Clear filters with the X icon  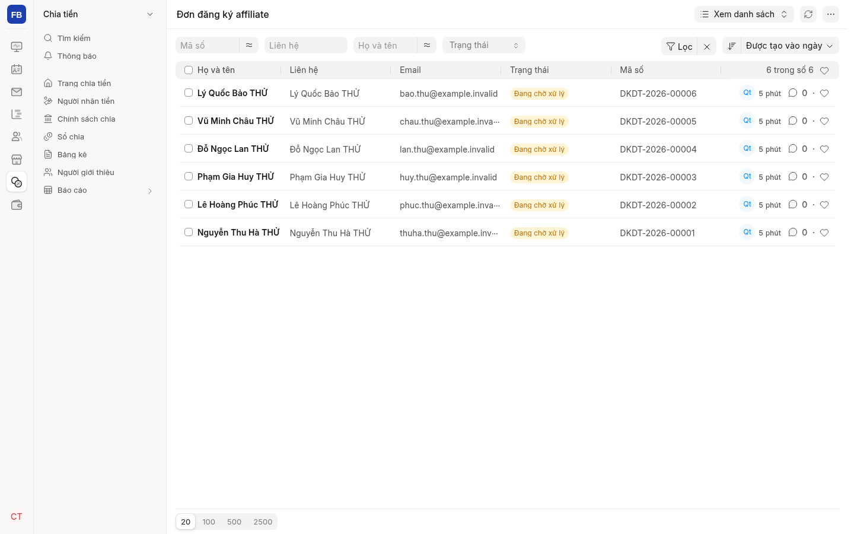click(707, 46)
